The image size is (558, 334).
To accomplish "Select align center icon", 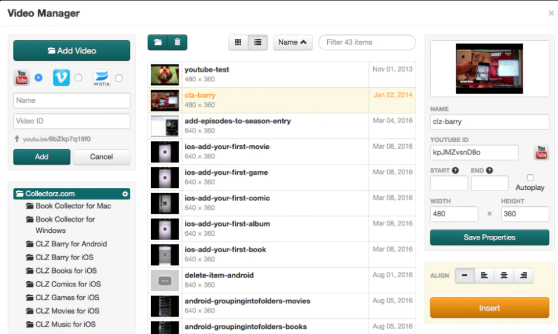I will coord(503,275).
